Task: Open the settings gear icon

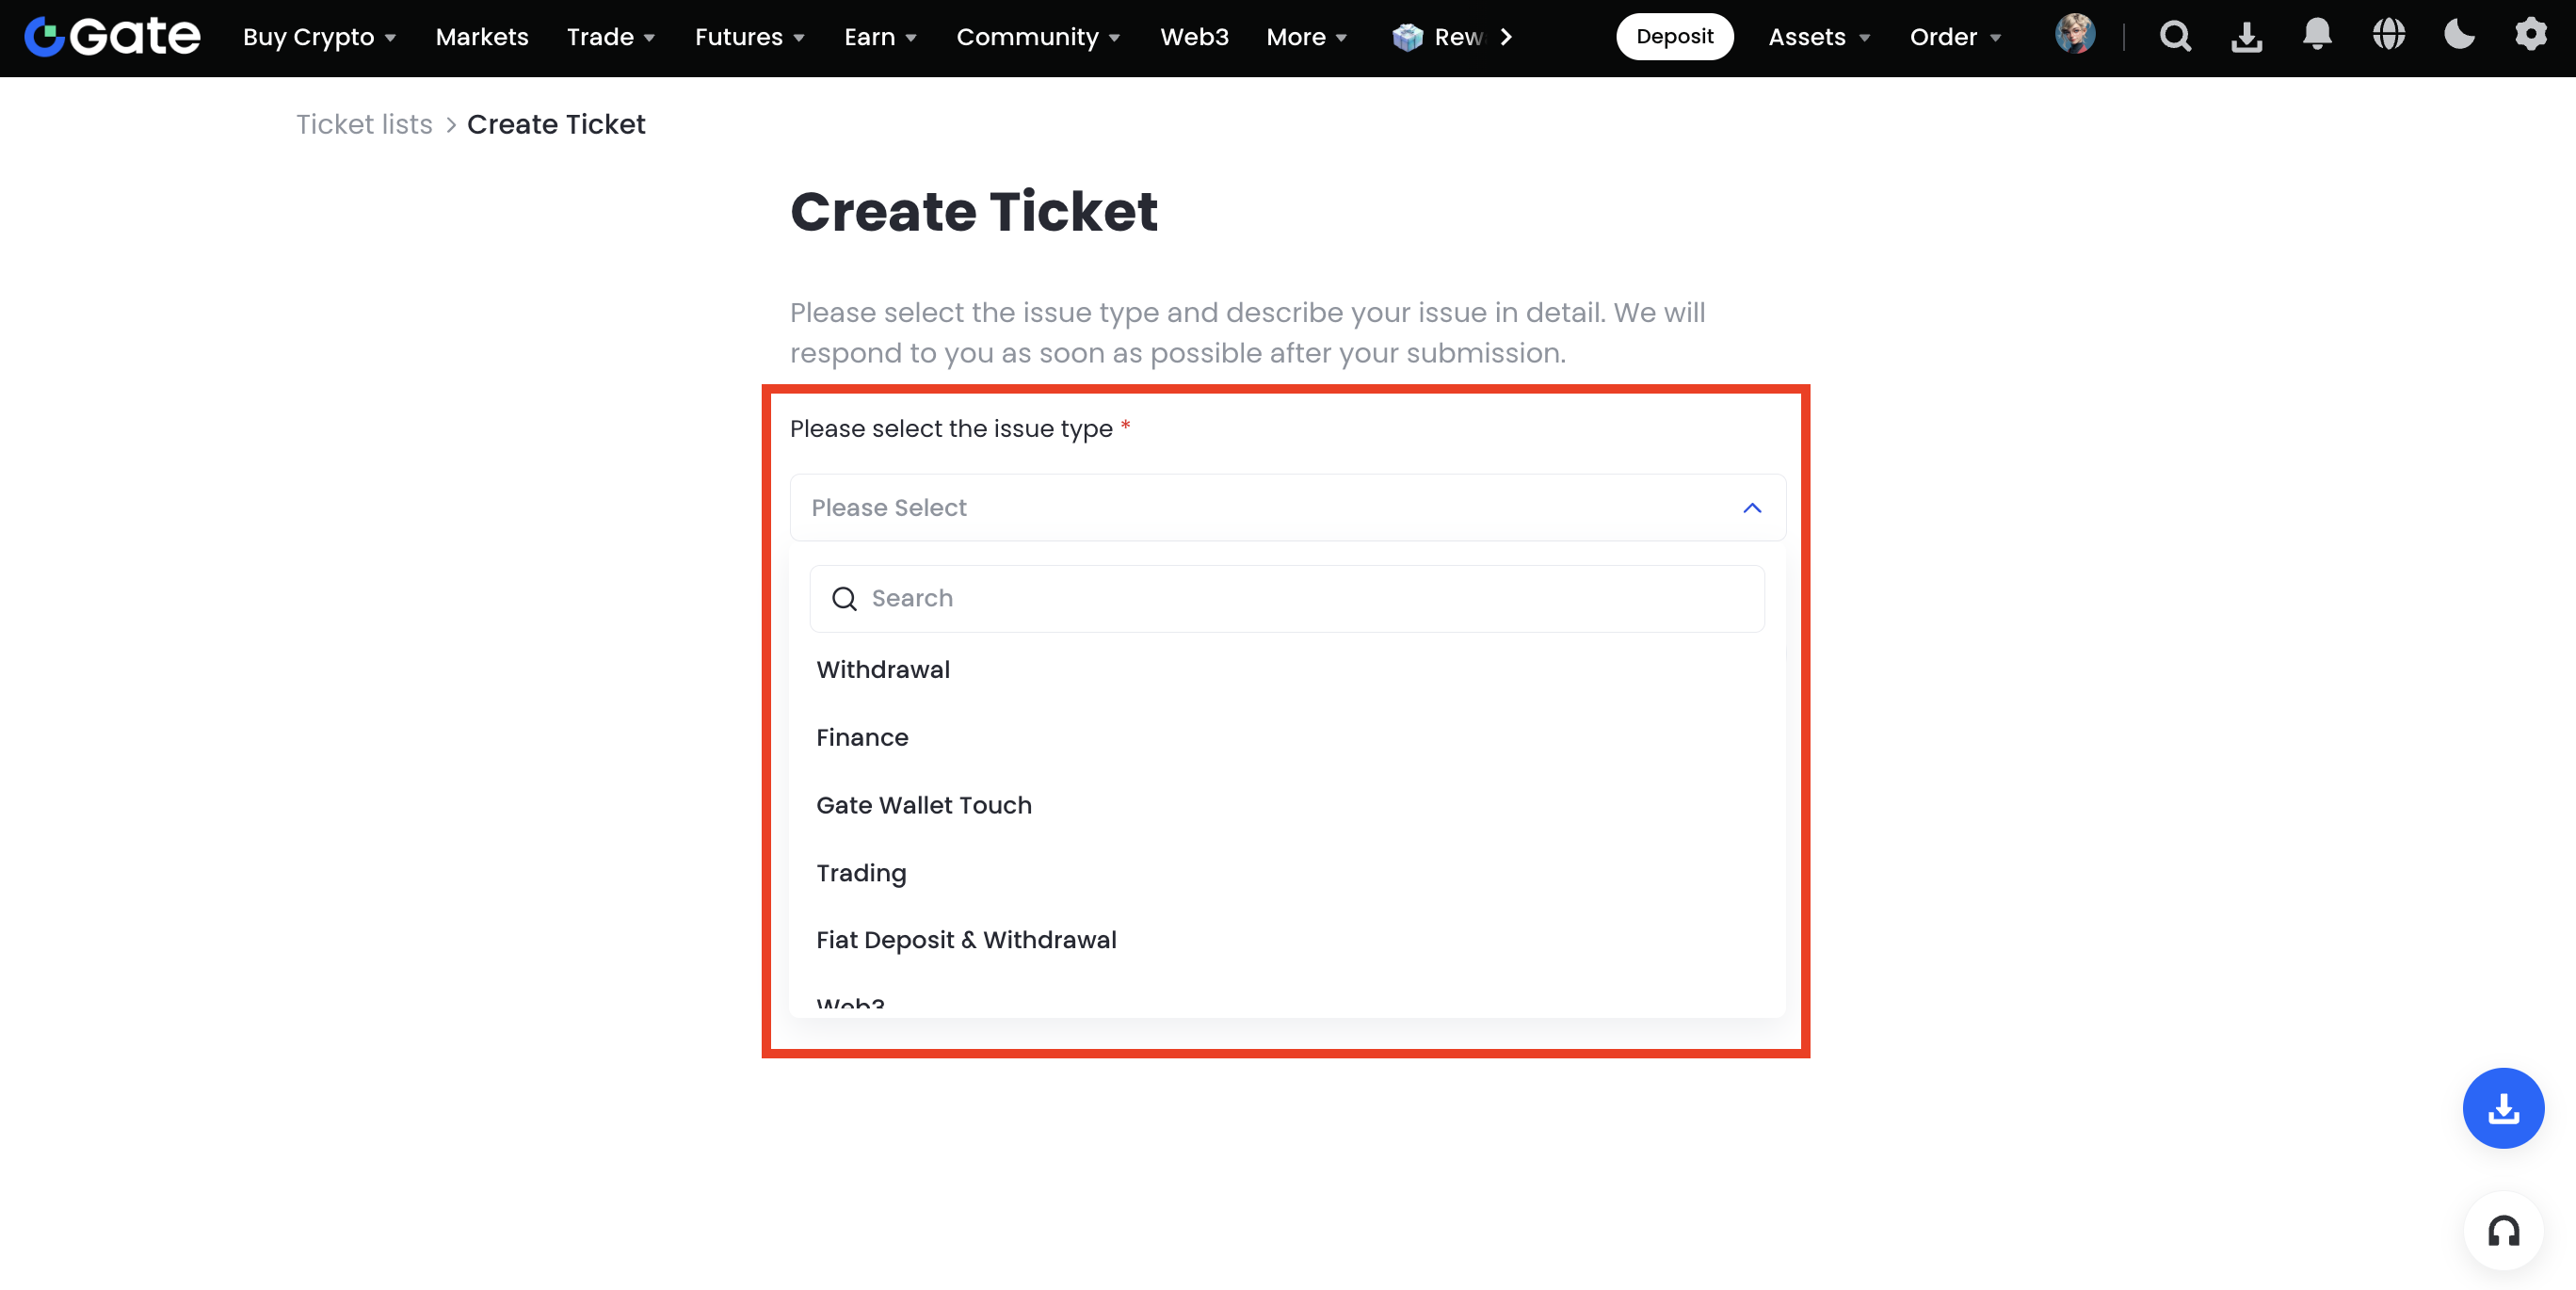Action: (x=2530, y=35)
